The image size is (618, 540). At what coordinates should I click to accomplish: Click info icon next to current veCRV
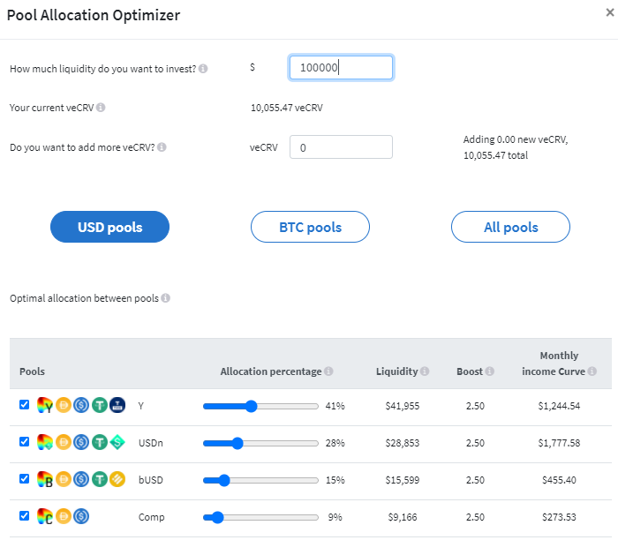pos(101,107)
